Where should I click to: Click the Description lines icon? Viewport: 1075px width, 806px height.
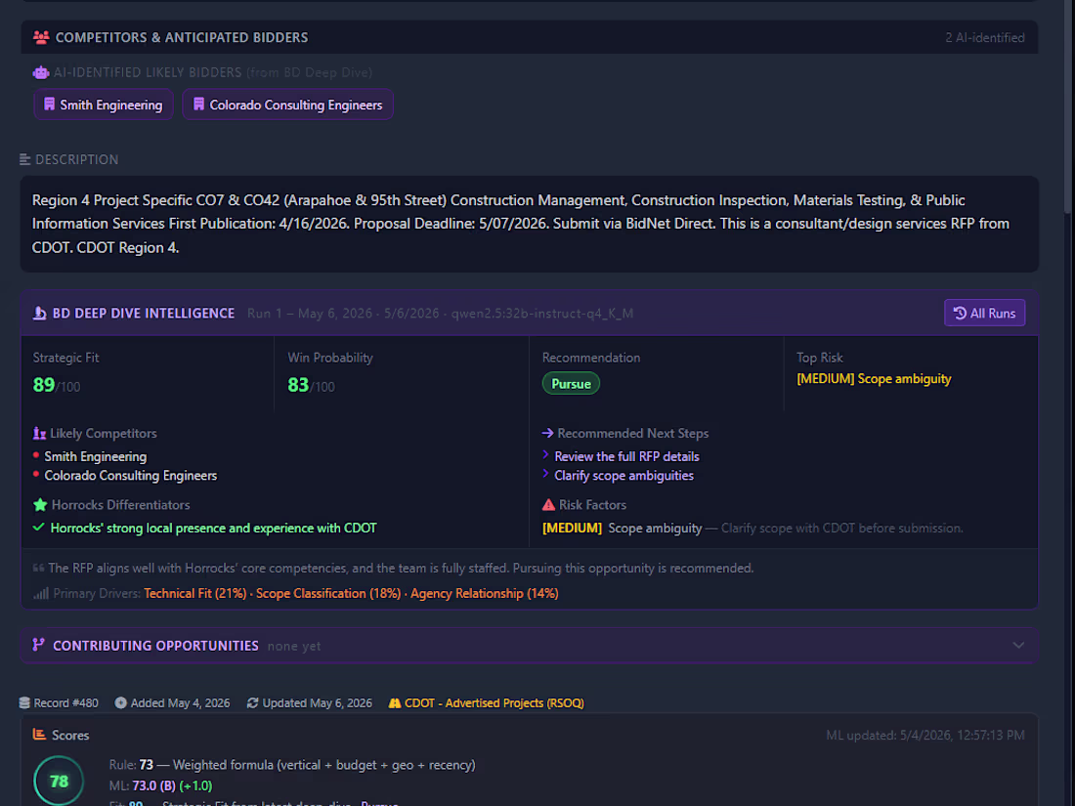(x=25, y=159)
